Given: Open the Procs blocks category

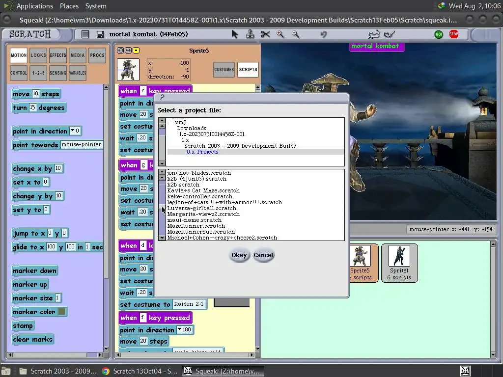Looking at the screenshot, I should pos(97,55).
